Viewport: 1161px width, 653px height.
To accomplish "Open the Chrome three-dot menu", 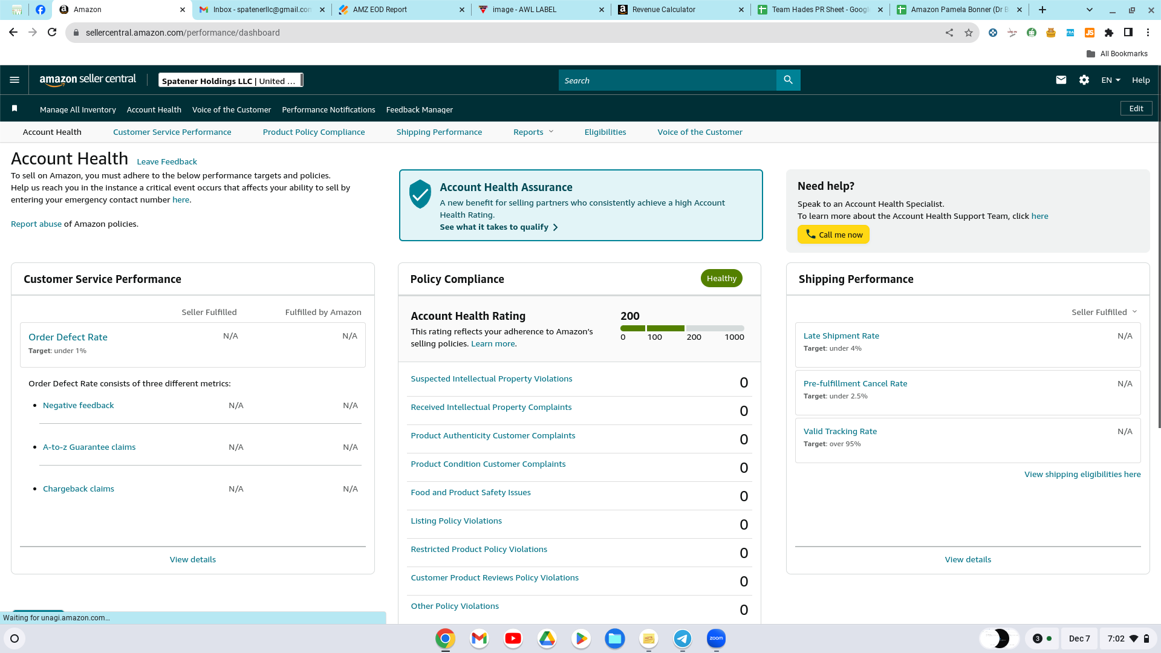I will [x=1148, y=33].
